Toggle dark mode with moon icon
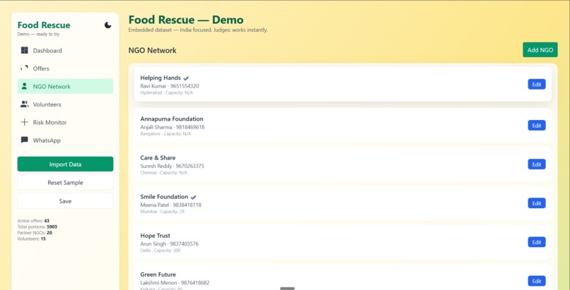Viewport: 570px width, 290px height. tap(107, 25)
